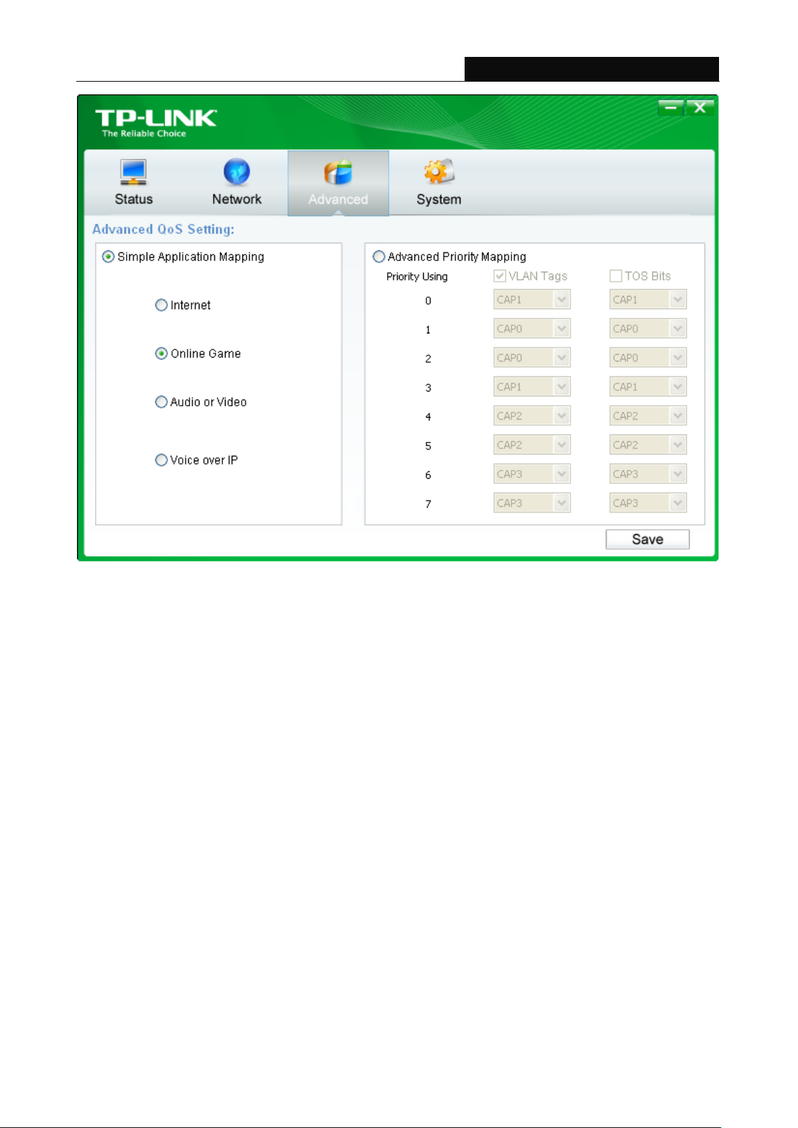
Task: Minimize the TP-LINK utility window
Action: click(x=670, y=107)
